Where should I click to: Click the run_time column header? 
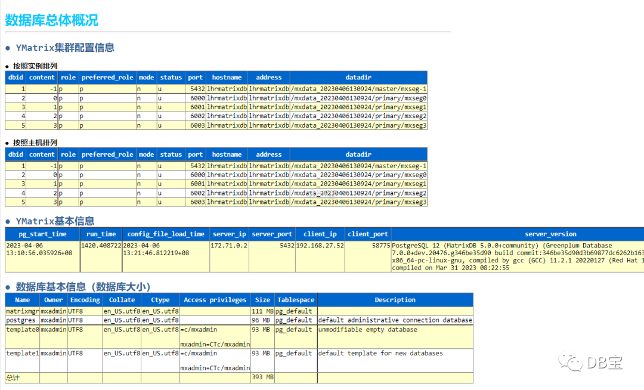[101, 234]
